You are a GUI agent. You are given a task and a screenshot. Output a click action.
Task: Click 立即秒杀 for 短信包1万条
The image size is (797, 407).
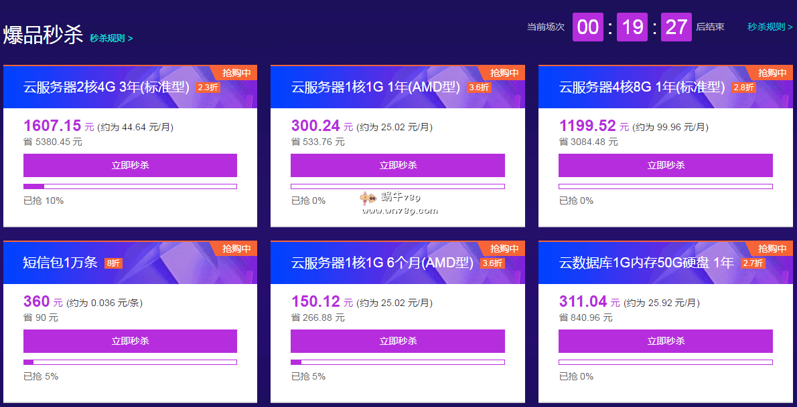point(130,341)
